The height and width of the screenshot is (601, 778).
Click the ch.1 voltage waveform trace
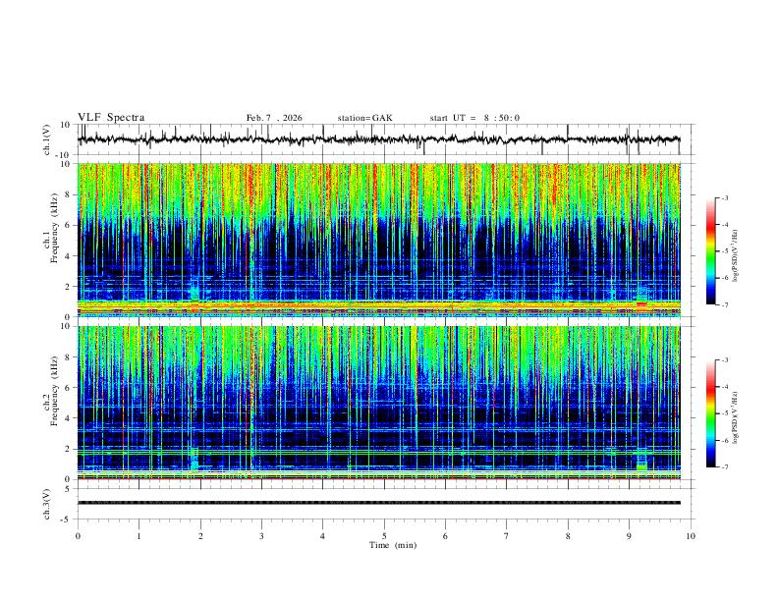pos(379,139)
